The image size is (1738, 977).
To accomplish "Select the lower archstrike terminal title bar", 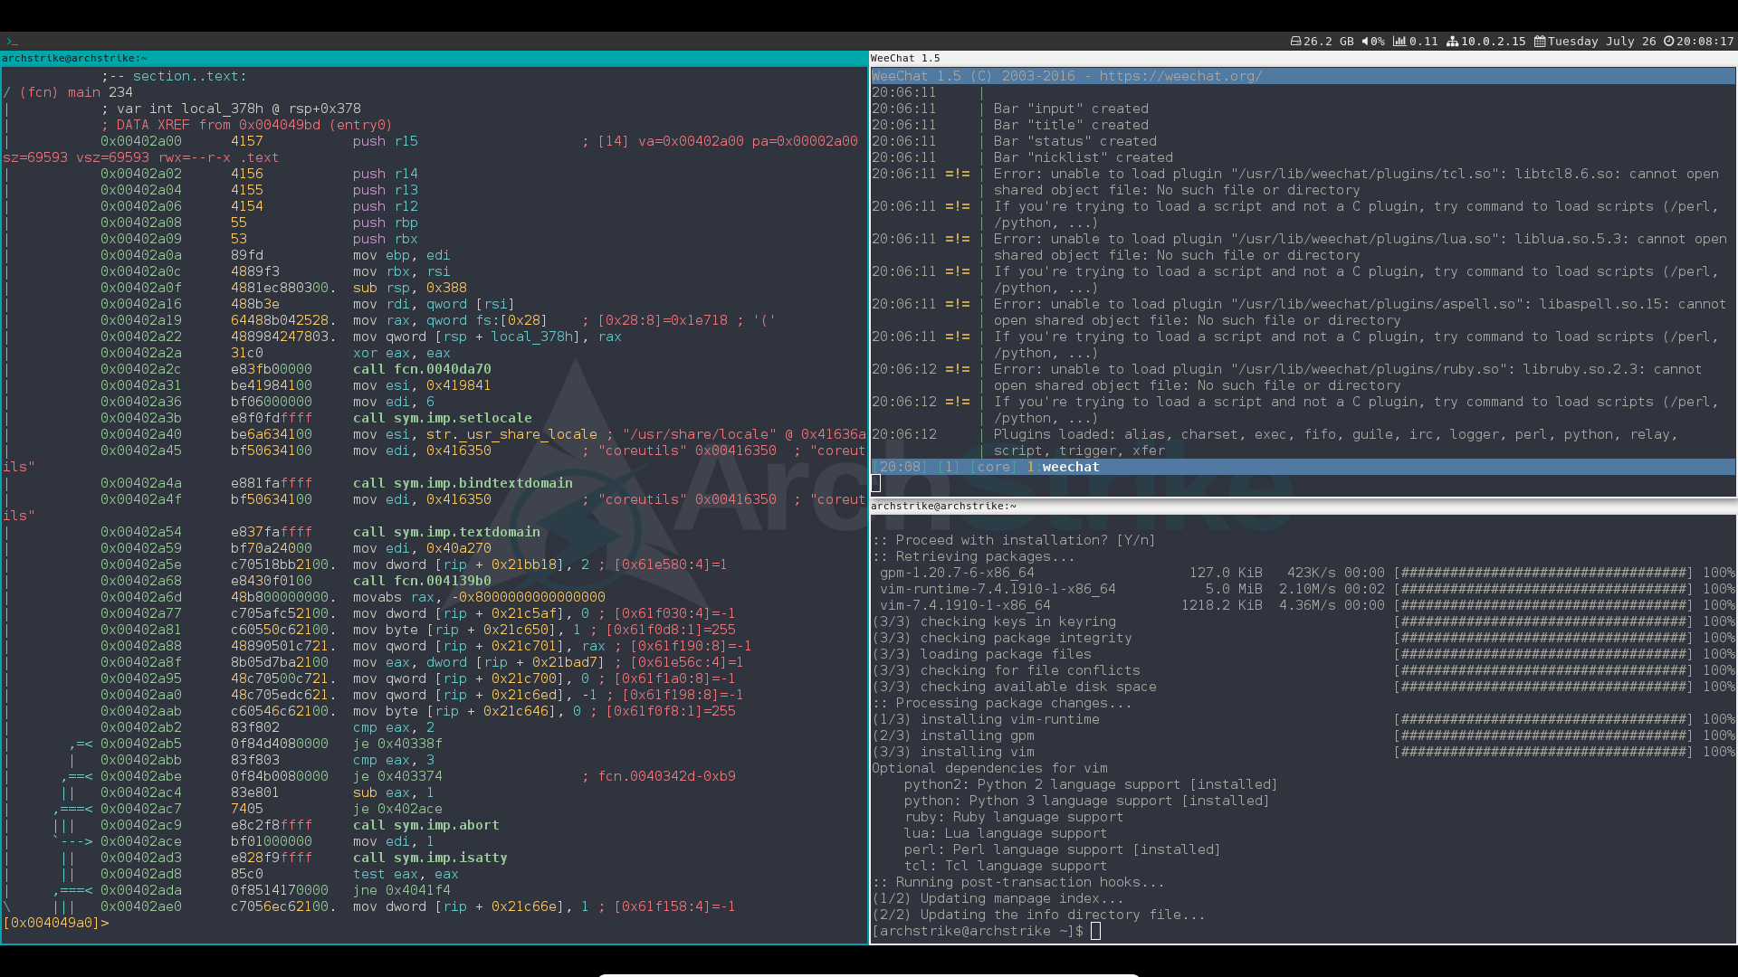I will click(x=1303, y=506).
